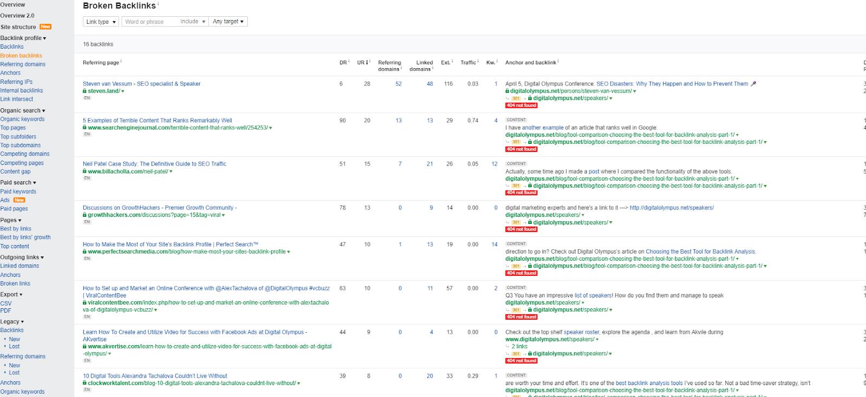Sort by Kw. column header
Screen dimensions: 866x397
coord(490,63)
